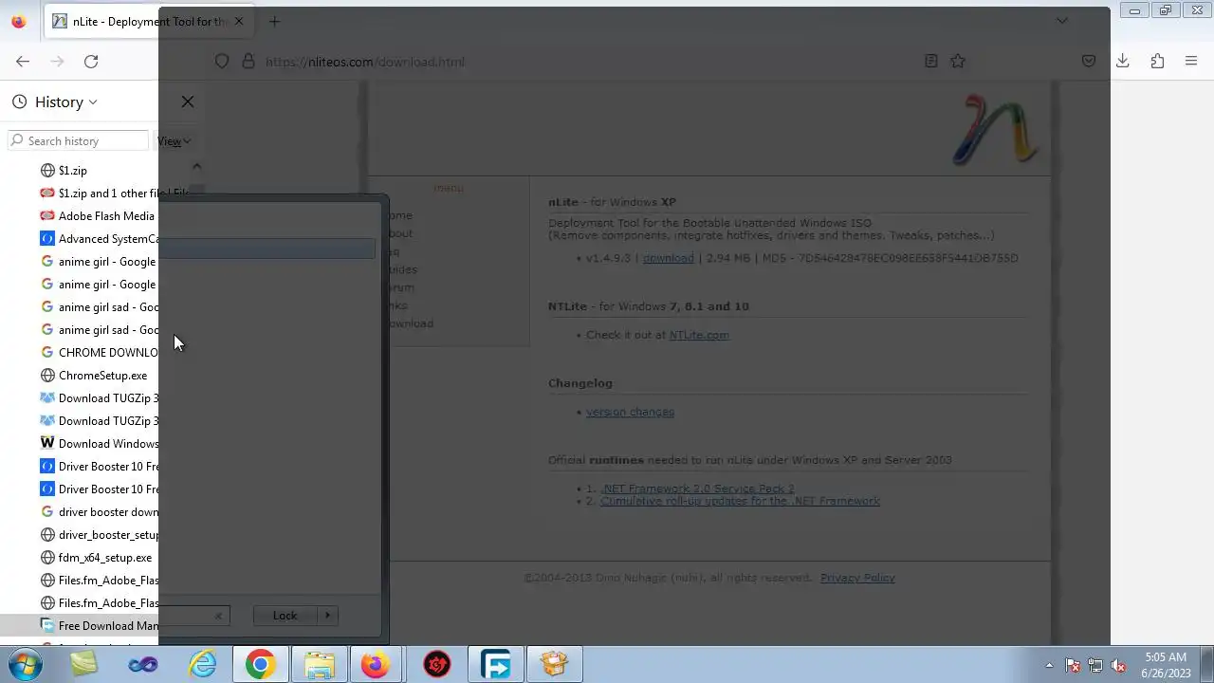This screenshot has width=1214, height=683.
Task: Open the Advanced SystemCare history entry
Action: (x=99, y=239)
